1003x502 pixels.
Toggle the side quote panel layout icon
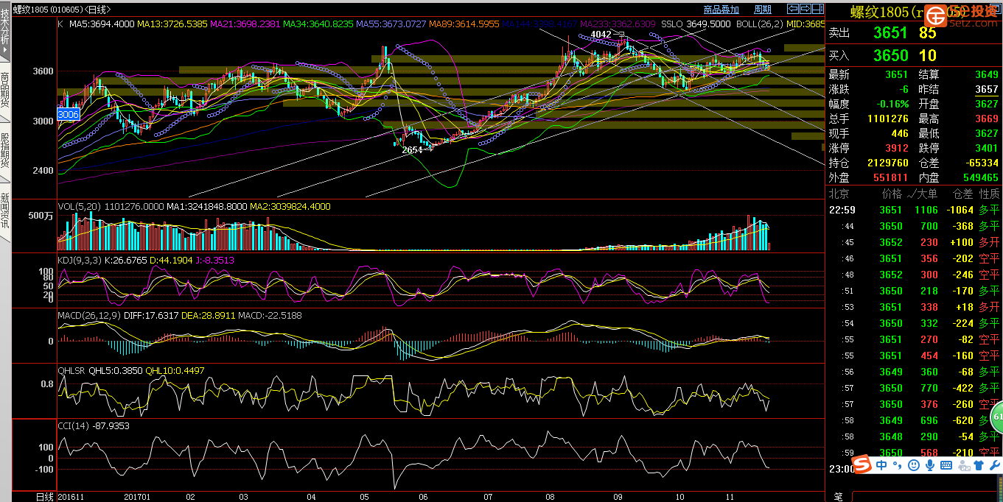pos(817,9)
